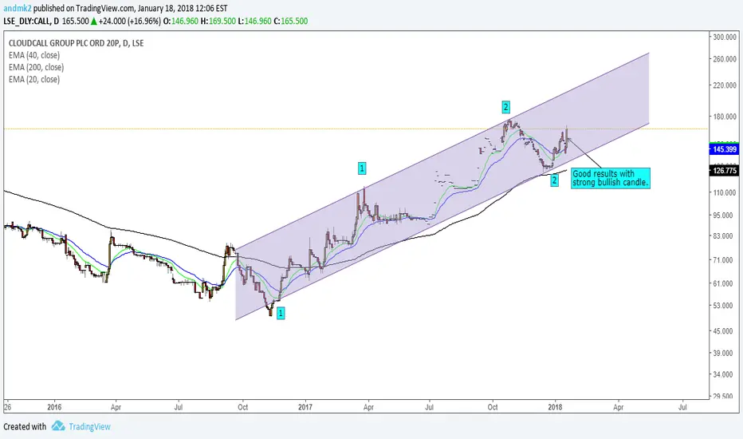The width and height of the screenshot is (743, 439).
Task: Open the TradingView link beside Created with
Action: click(x=89, y=427)
